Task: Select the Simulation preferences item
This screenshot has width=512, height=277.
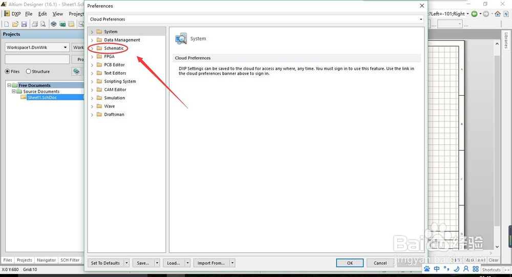Action: (x=114, y=98)
